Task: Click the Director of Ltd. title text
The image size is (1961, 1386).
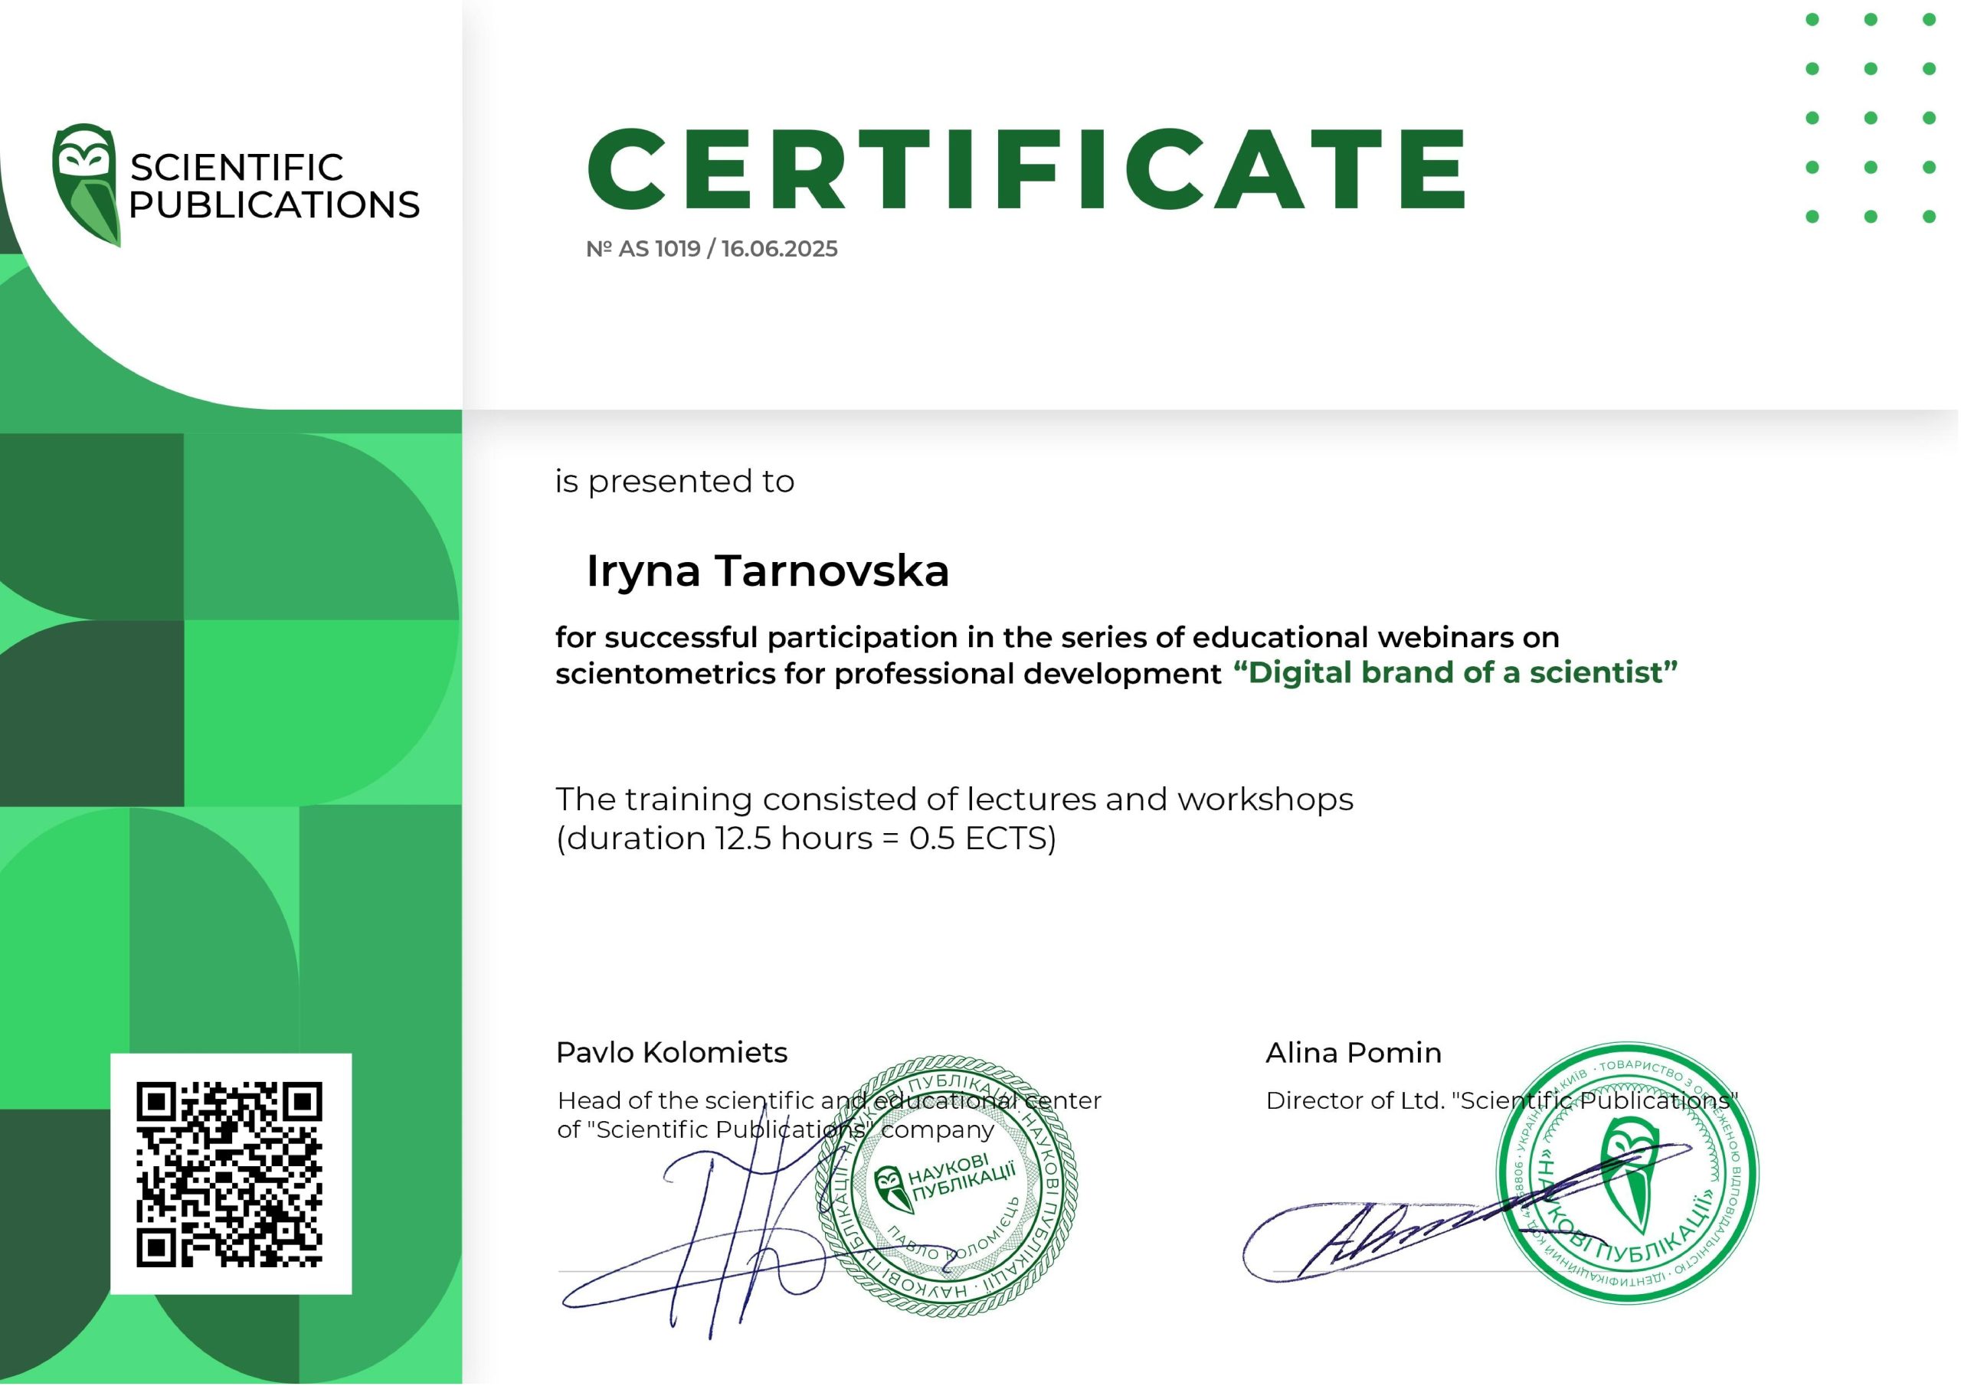Action: 1502,1100
